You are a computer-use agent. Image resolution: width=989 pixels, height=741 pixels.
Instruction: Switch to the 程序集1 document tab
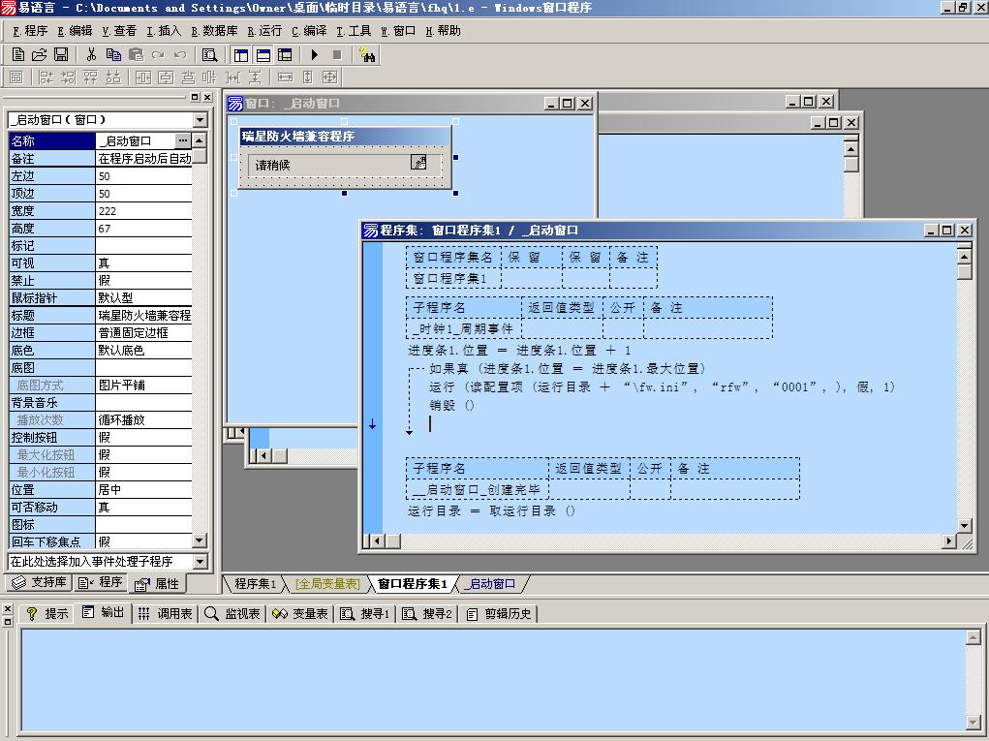click(254, 584)
